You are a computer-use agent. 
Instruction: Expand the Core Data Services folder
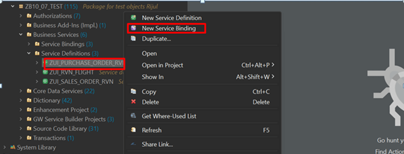click(x=21, y=91)
